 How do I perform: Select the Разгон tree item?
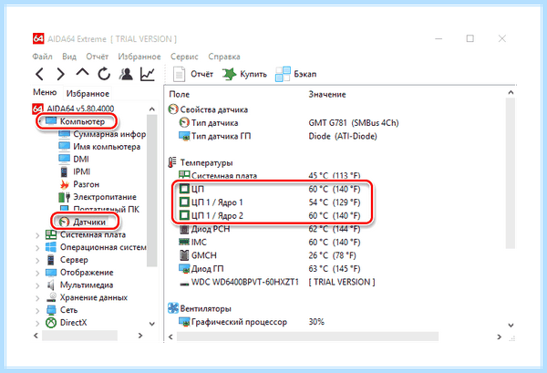click(86, 184)
